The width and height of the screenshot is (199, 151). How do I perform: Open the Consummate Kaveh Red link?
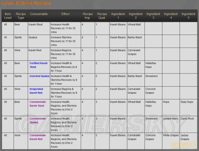(37, 137)
